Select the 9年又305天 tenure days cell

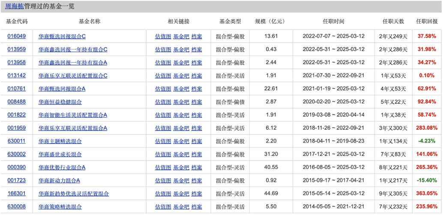click(x=393, y=194)
